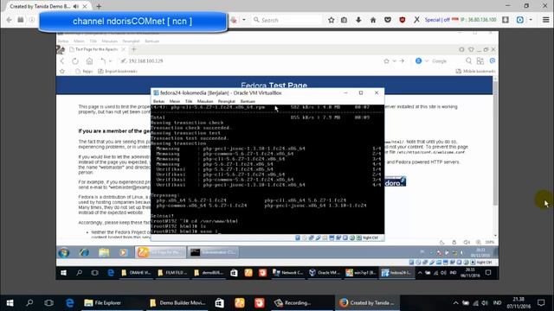The image size is (554, 311).
Task: Open the Windows 7 Start orb in VM
Action: pyautogui.click(x=64, y=252)
